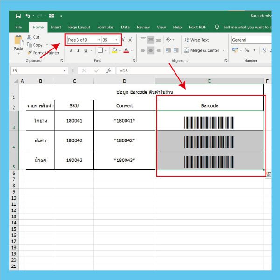This screenshot has width=280, height=280.
Task: Switch to Page Layout tab
Action: tap(79, 27)
